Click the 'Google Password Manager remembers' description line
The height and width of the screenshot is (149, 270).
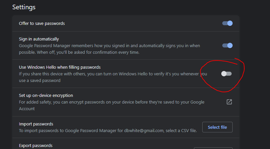[109, 46]
